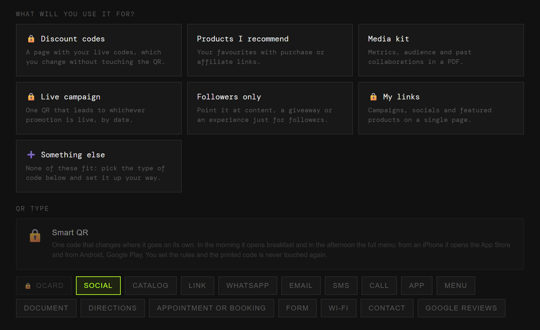Screen dimensions: 540x330
Task: Select the SOCIAL QR type
Action: [98, 286]
